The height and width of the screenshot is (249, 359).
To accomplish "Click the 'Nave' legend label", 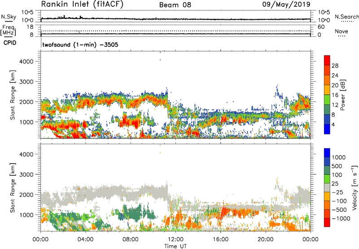I will click(341, 31).
